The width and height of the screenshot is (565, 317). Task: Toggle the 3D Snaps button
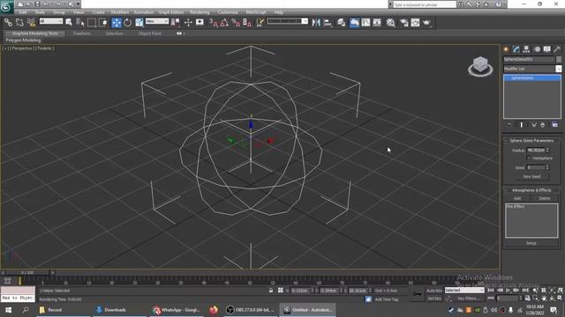pyautogui.click(x=214, y=23)
